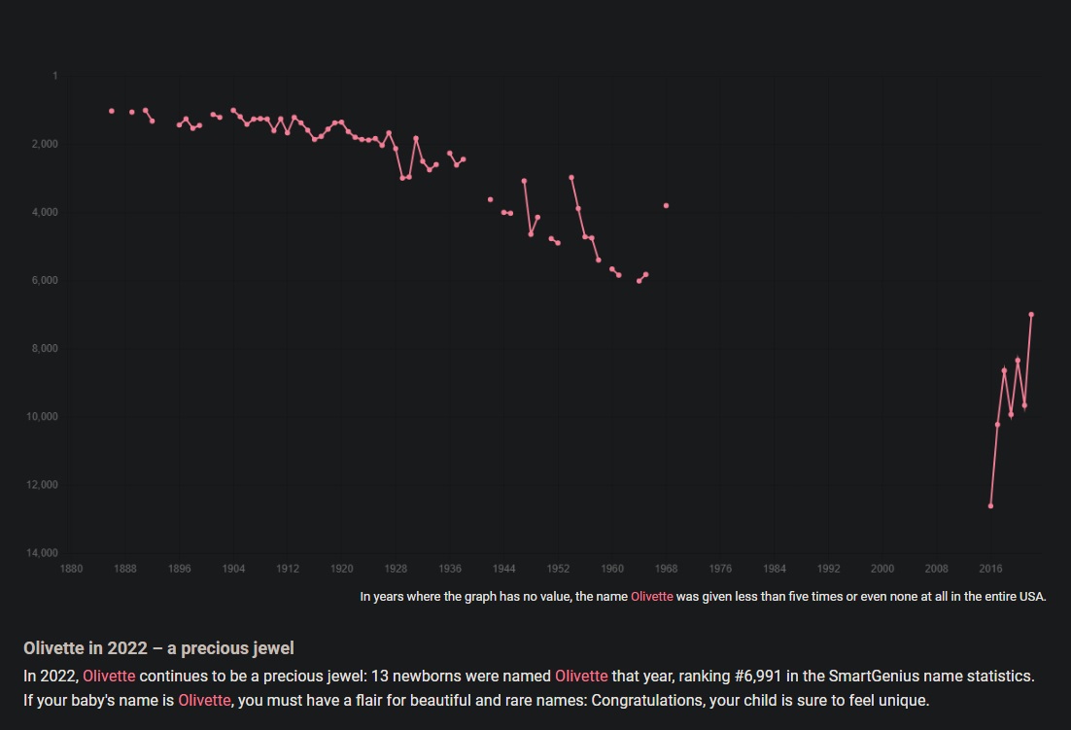This screenshot has height=730, width=1071.
Task: Click the 2016 x-axis label
Action: [990, 568]
